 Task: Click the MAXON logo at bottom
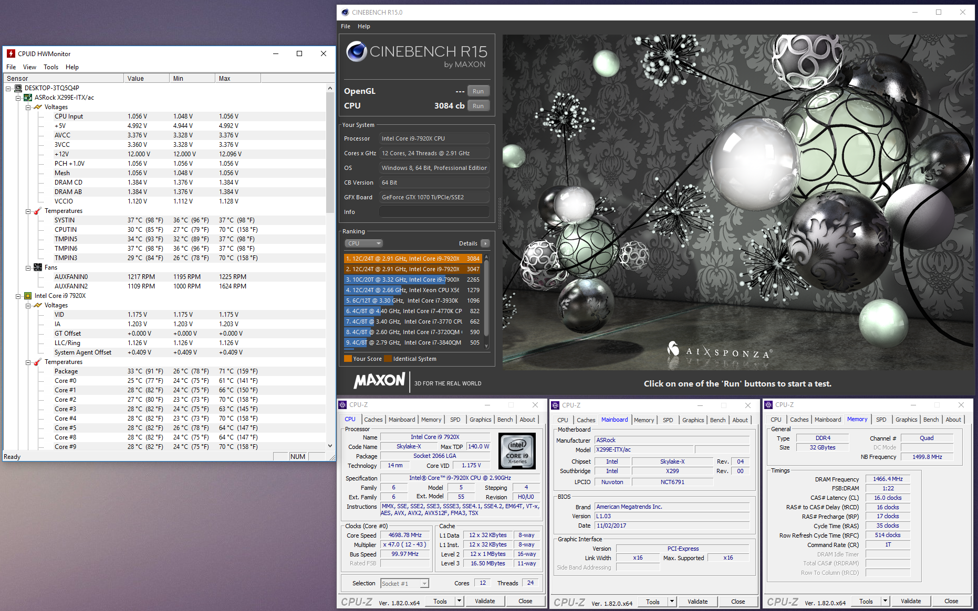pyautogui.click(x=380, y=381)
